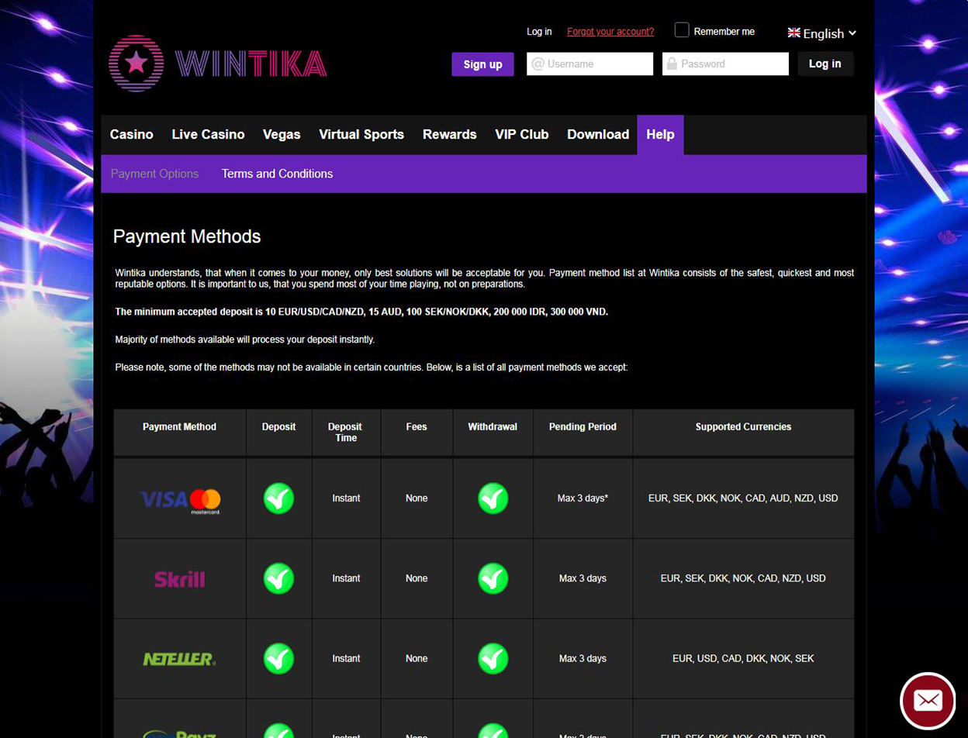
Task: Click Visa row withdrawal checkmark
Action: pyautogui.click(x=493, y=498)
